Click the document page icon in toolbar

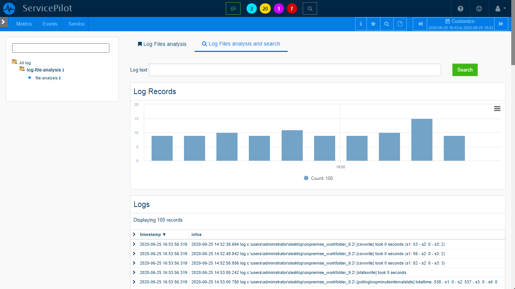[400, 24]
